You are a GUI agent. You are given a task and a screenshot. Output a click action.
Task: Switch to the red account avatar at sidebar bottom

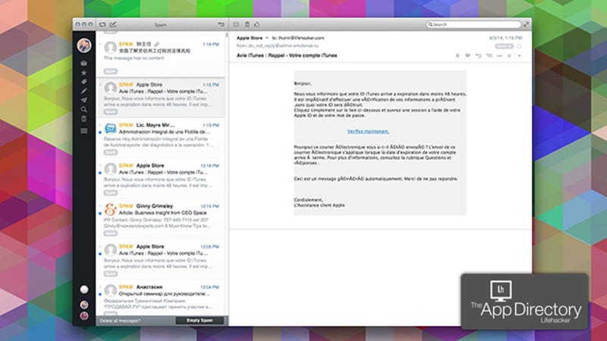coord(84,315)
